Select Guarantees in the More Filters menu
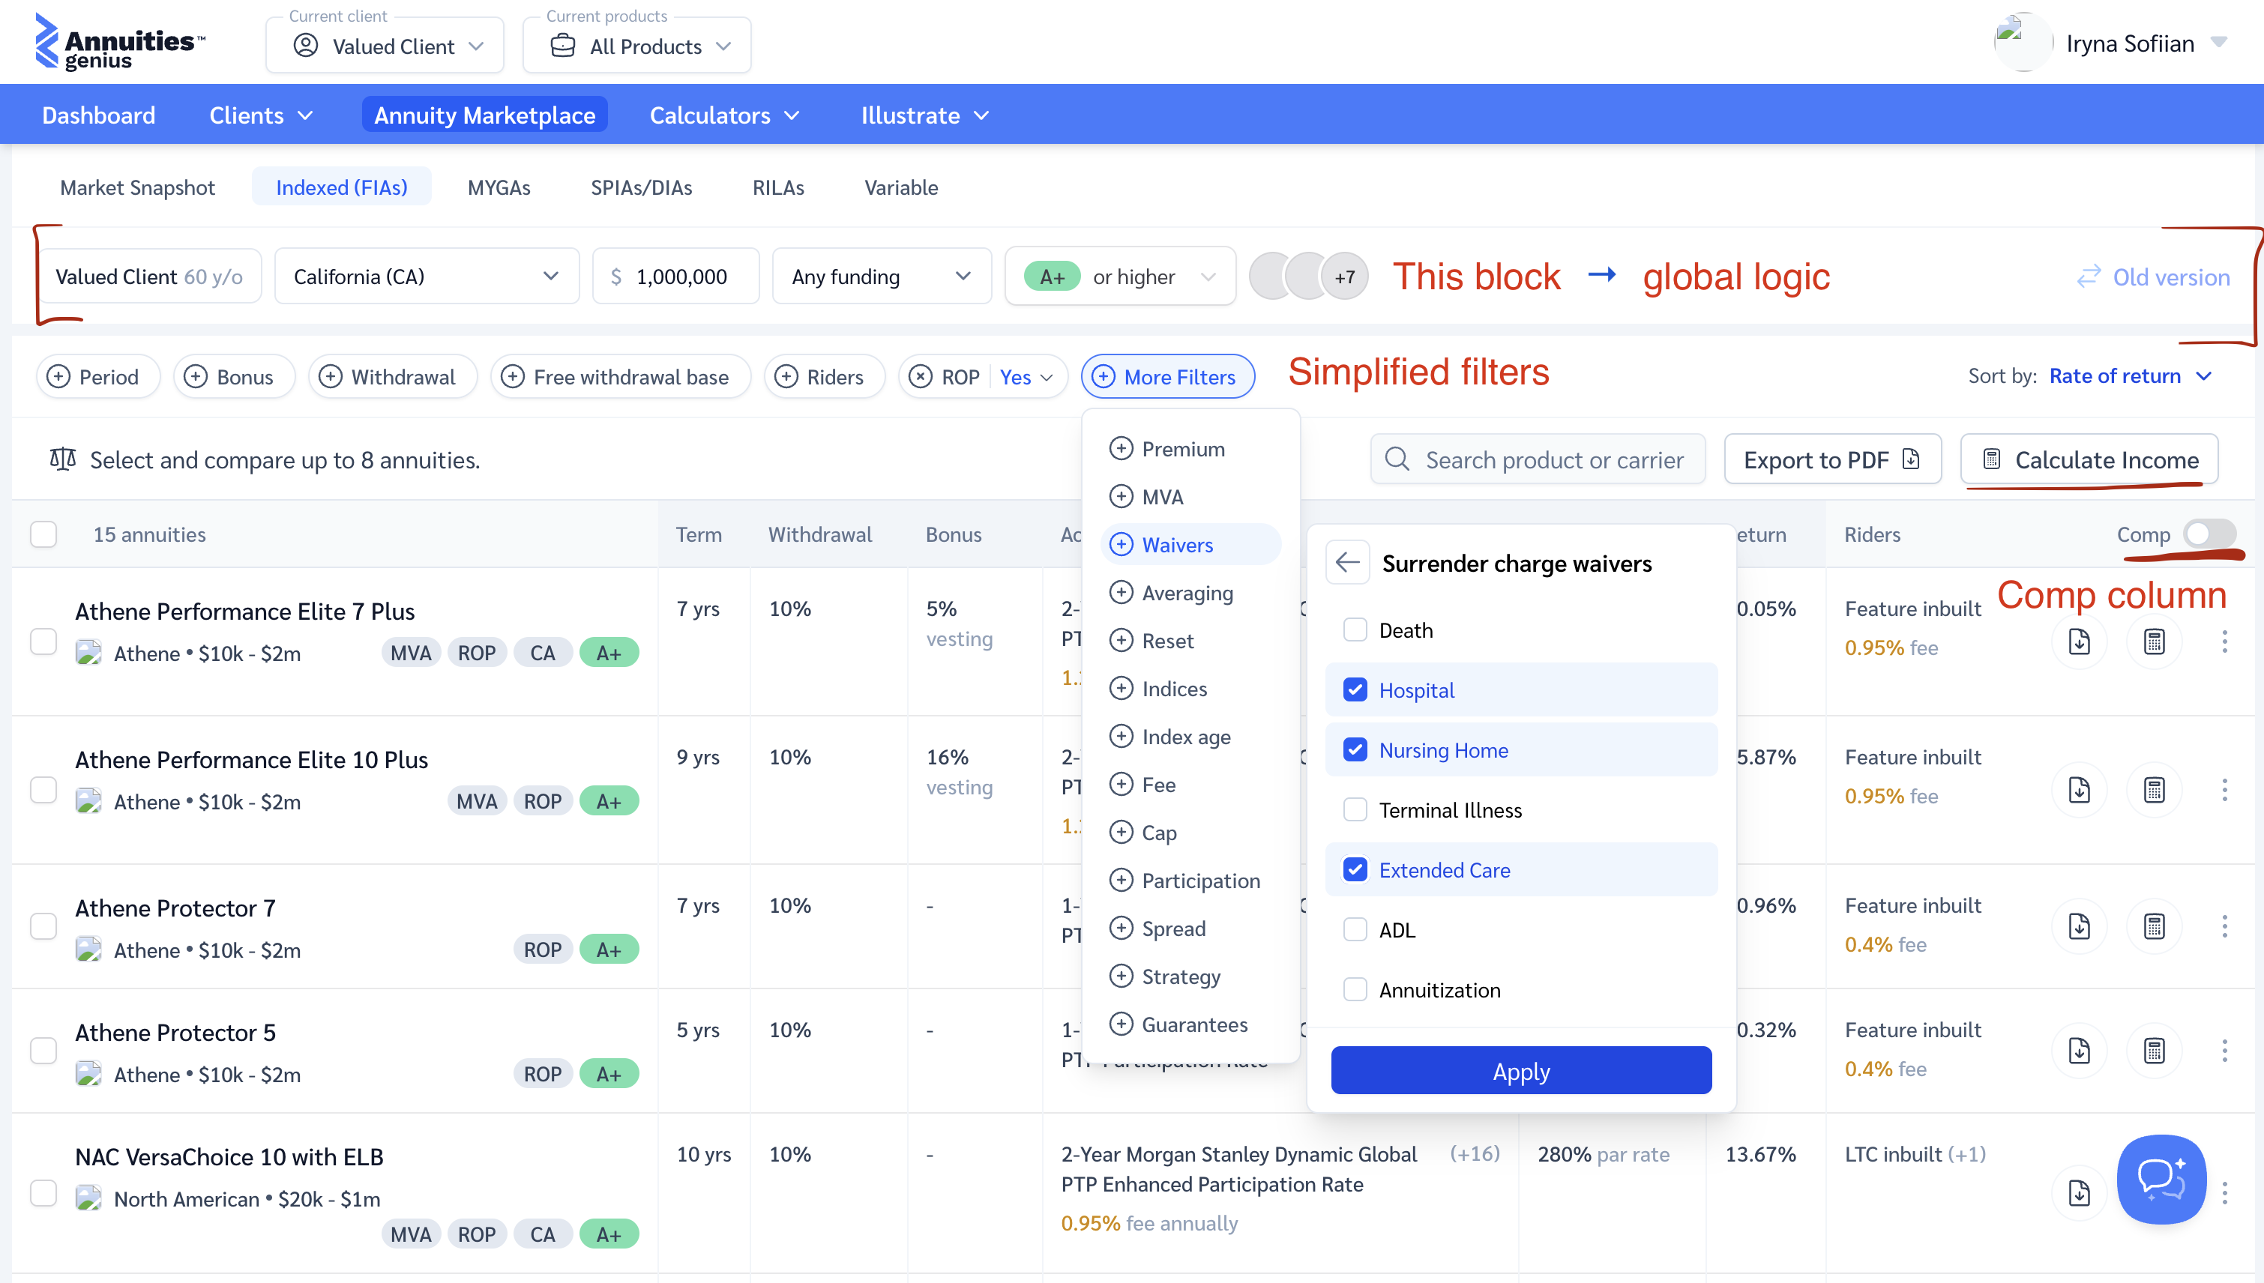This screenshot has width=2264, height=1283. point(1190,1024)
